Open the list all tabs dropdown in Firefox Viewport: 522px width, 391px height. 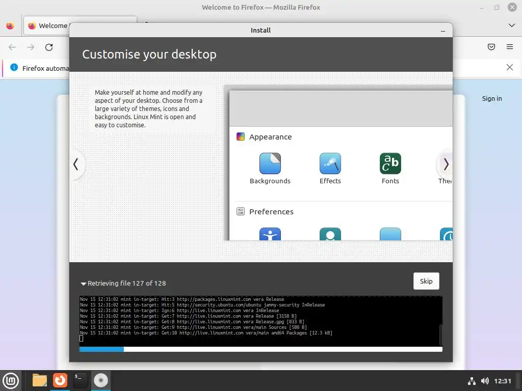click(512, 25)
